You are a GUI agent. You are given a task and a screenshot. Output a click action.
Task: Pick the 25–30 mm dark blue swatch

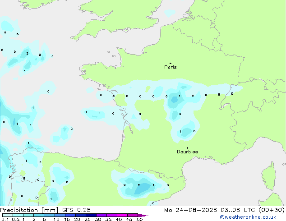[91, 215]
